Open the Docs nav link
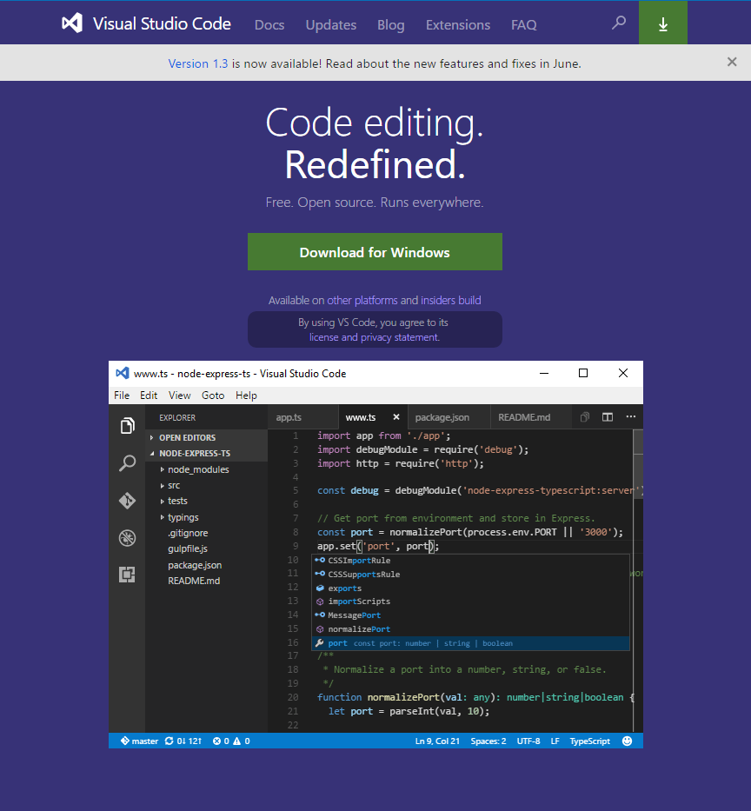Screen dimensions: 751x811 pyautogui.click(x=269, y=25)
